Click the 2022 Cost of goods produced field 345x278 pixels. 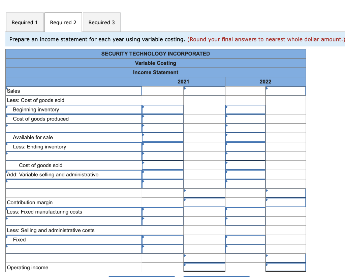(x=245, y=119)
